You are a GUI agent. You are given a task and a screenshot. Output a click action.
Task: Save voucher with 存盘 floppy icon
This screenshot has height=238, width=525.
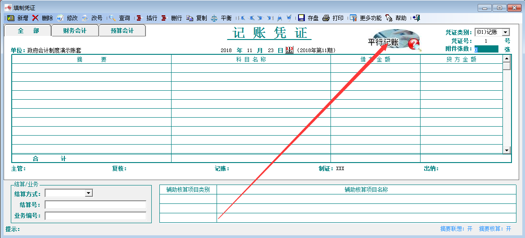(301, 18)
